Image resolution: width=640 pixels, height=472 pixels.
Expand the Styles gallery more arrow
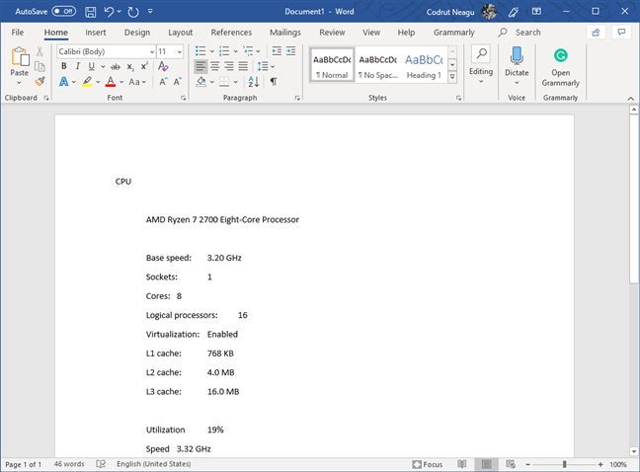pos(452,77)
